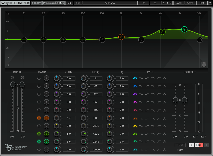
Task: Click the right output fader handle
Action: click(184, 100)
